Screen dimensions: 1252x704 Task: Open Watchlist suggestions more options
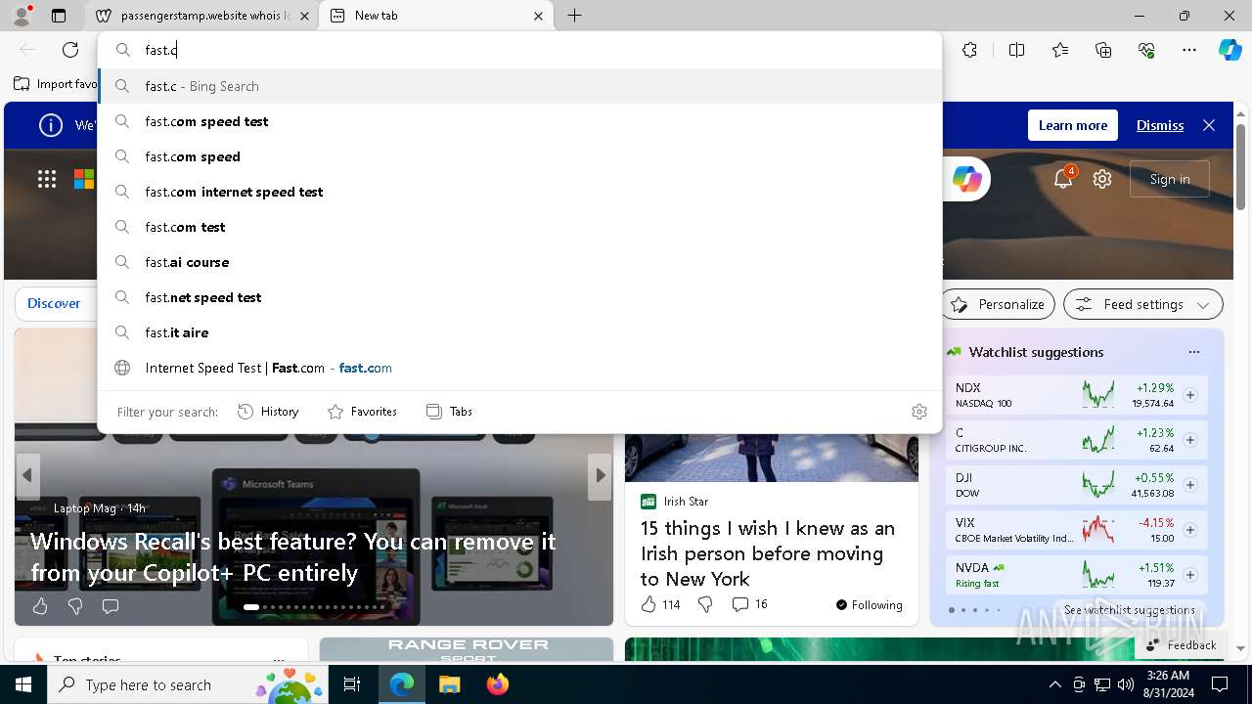1193,352
